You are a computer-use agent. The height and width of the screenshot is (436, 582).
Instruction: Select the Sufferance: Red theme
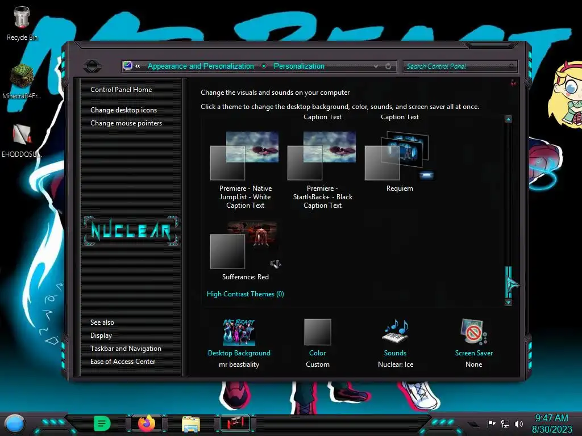[245, 251]
